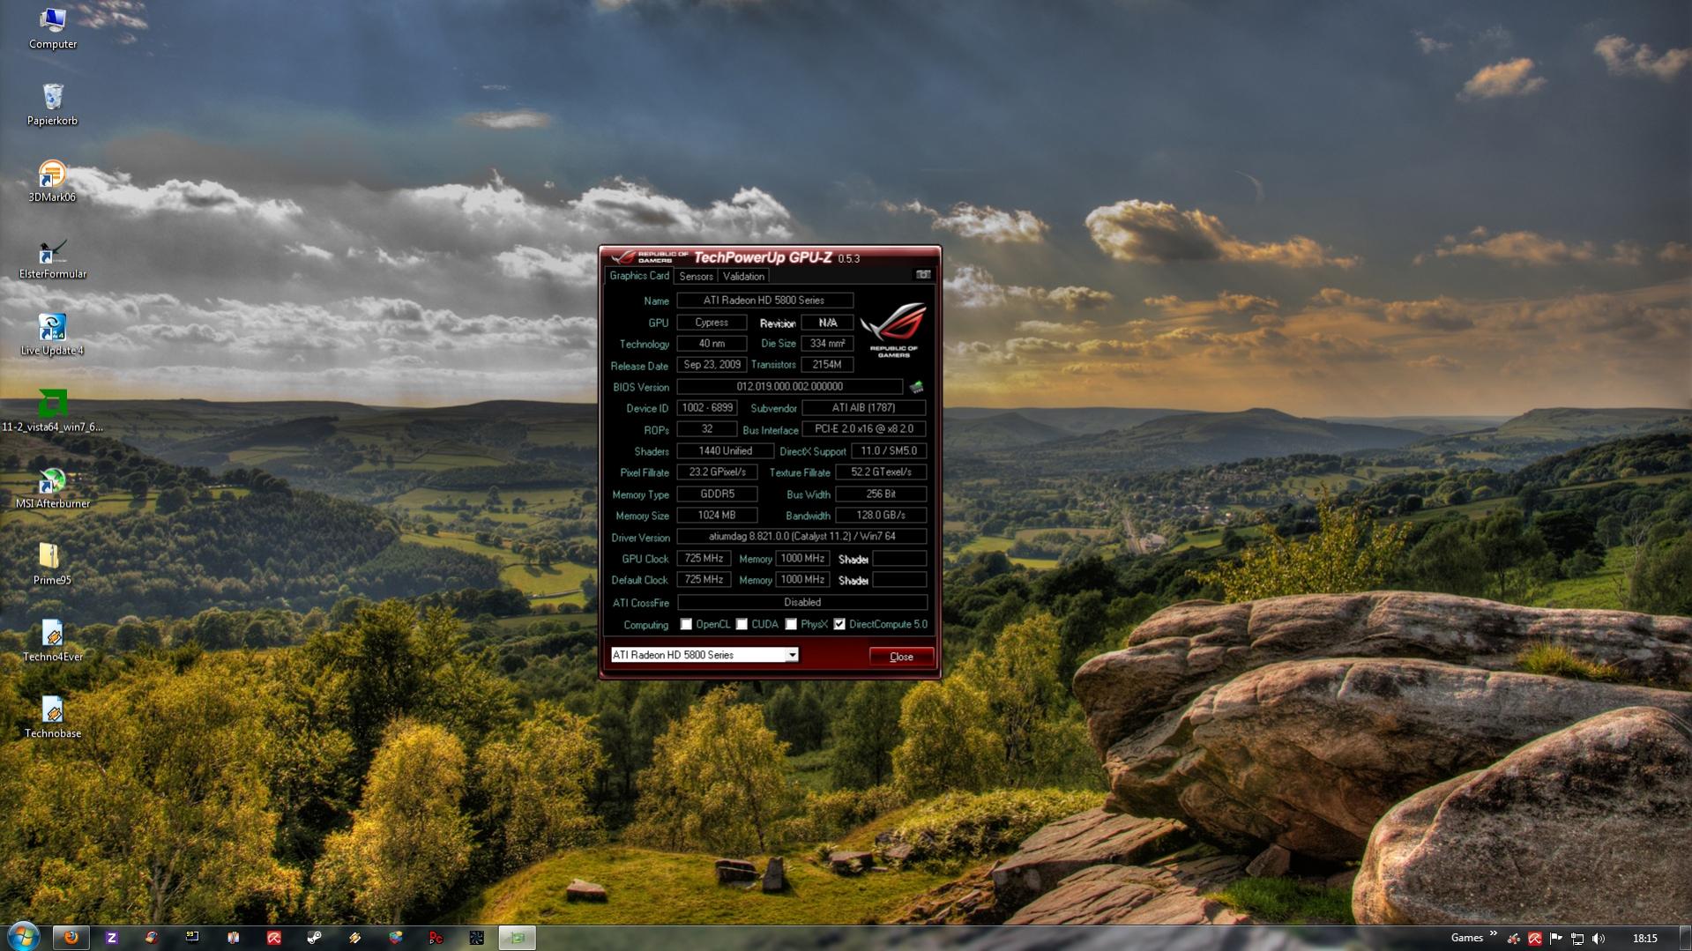Stay on the Graphics Card tab
The height and width of the screenshot is (951, 1692).
point(639,276)
